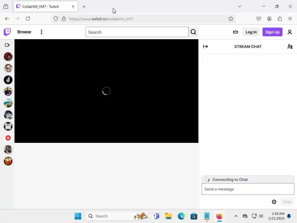Open Microsoft Store from the taskbar
This screenshot has width=297, height=223.
click(194, 216)
